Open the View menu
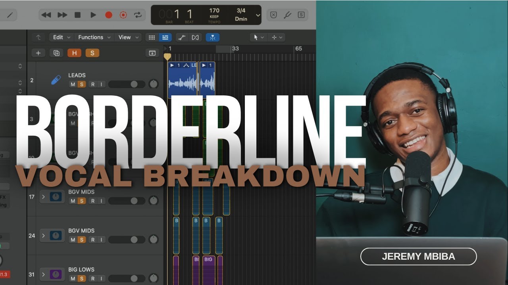 [128, 37]
